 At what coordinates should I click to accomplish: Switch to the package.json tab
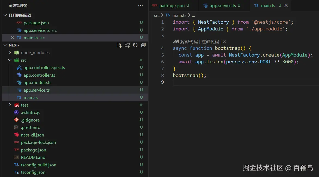tap(174, 5)
